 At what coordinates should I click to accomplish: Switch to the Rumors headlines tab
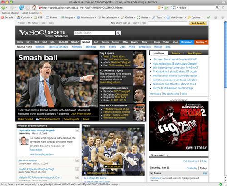click(176, 53)
